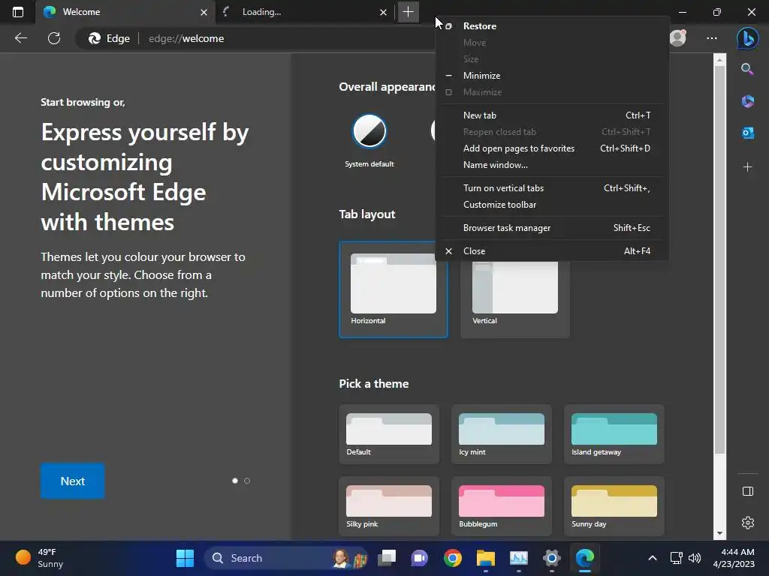Open sidebar settings gear icon

pos(747,523)
